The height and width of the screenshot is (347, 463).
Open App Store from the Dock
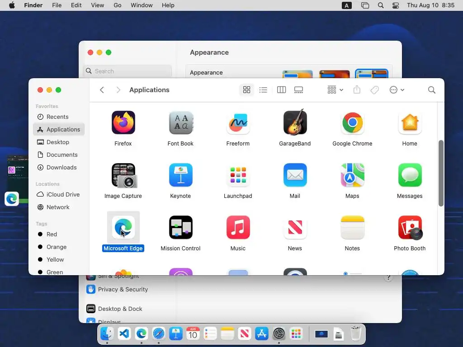[x=262, y=334]
